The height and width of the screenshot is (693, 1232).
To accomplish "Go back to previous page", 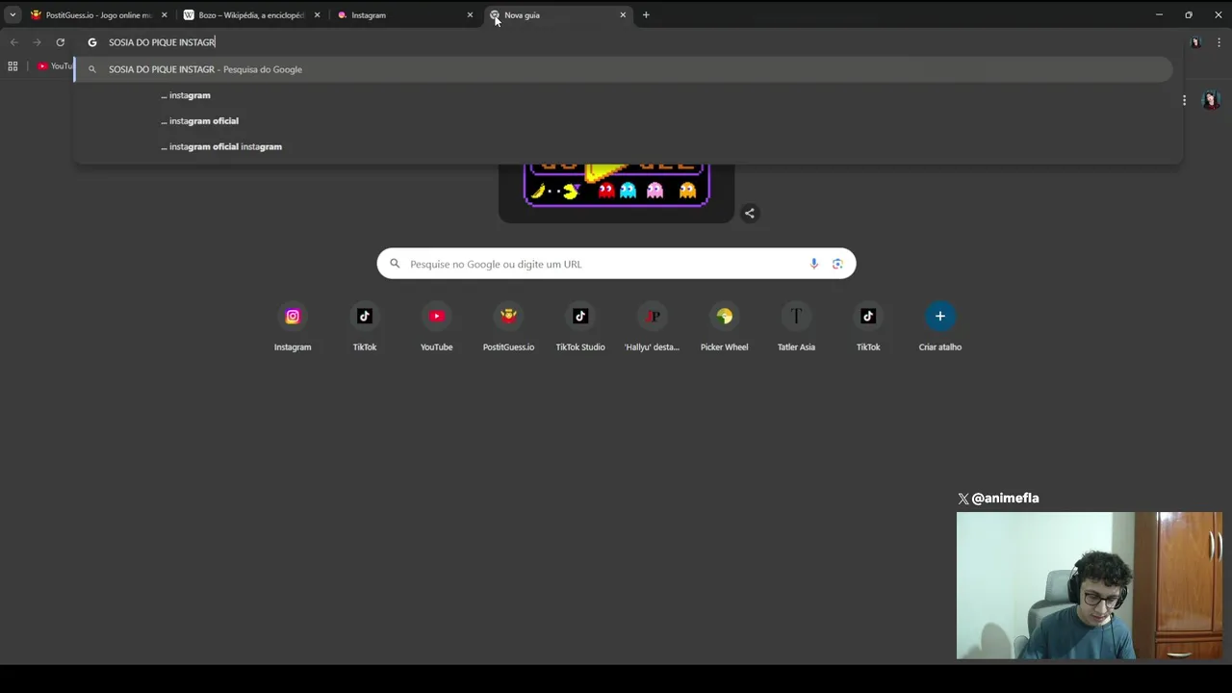I will click(14, 42).
